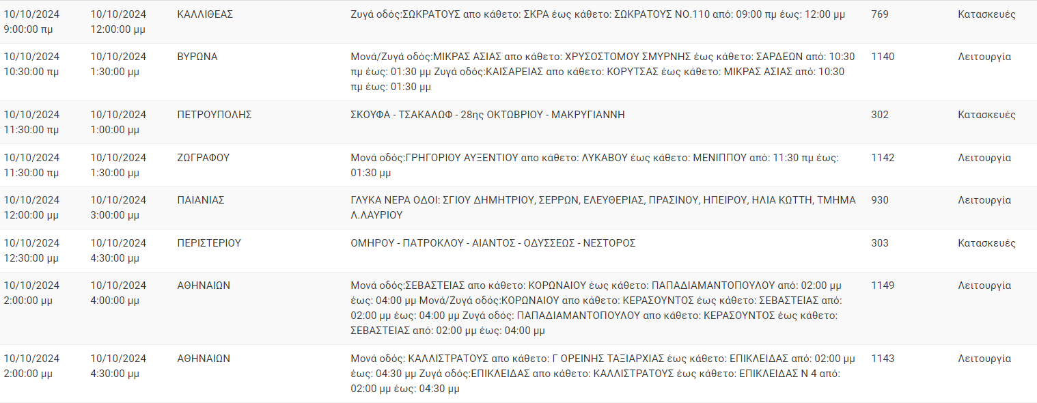Select outage number 1143
This screenshot has width=1037, height=403.
coord(883,359)
